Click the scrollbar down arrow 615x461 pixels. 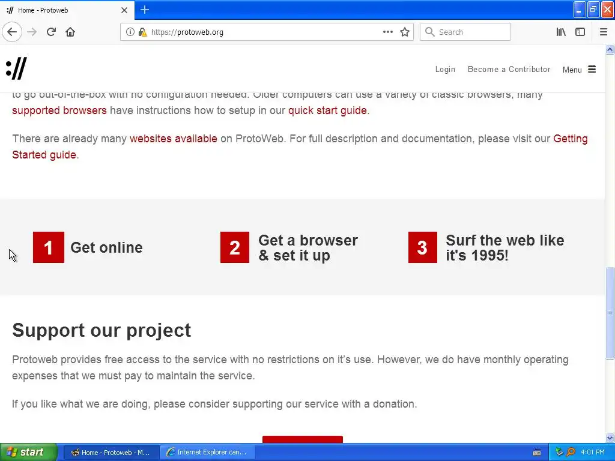pyautogui.click(x=610, y=438)
